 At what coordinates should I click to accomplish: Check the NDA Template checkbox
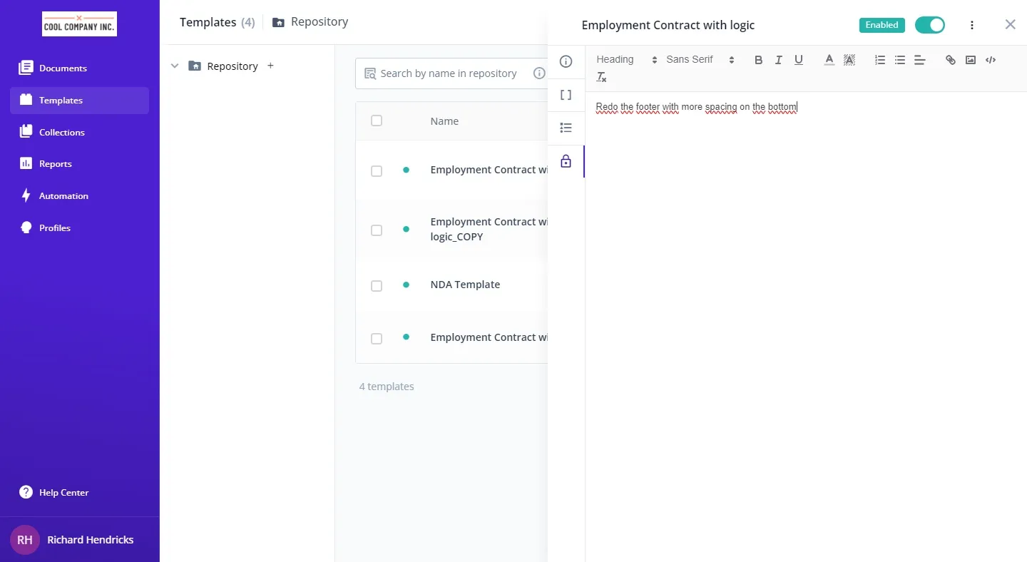click(x=377, y=286)
